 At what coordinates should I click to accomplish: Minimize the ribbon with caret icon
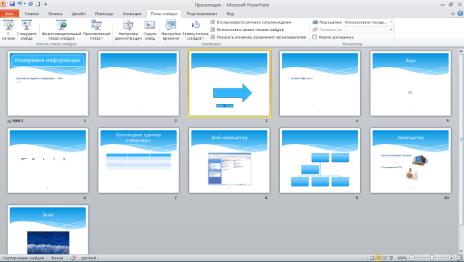(x=453, y=14)
